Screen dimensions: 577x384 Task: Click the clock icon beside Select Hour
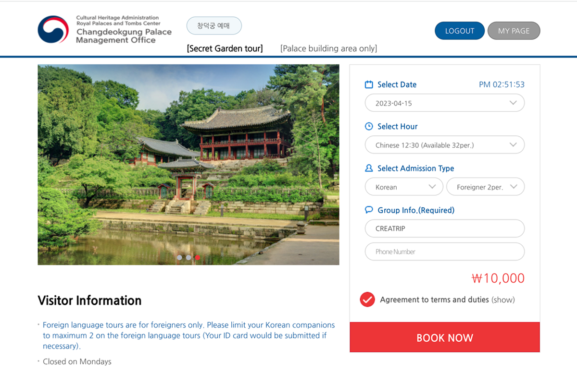(x=369, y=126)
